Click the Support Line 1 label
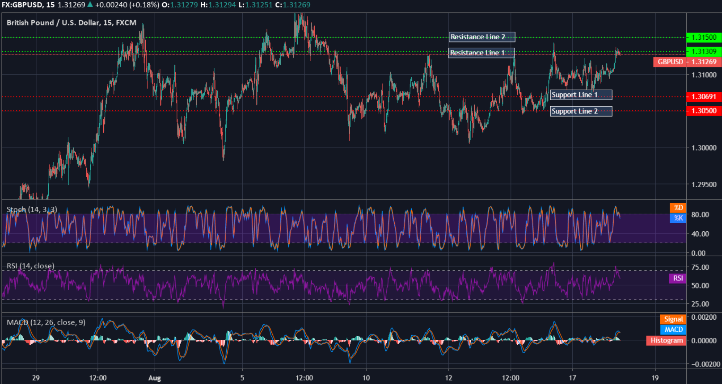The image size is (722, 384). [x=581, y=95]
